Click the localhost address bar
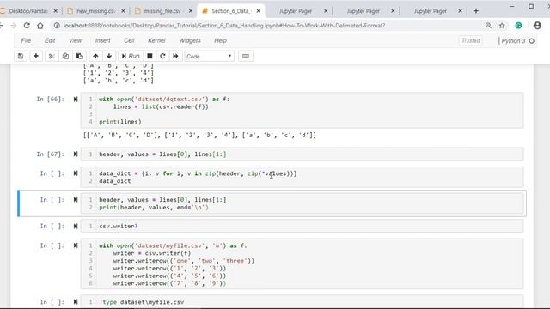Viewport: 550px width, 309px height. pos(224,26)
